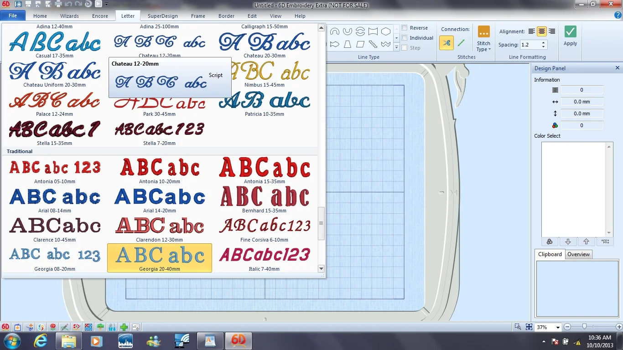
Task: Enable the Individual checkbox
Action: point(405,38)
